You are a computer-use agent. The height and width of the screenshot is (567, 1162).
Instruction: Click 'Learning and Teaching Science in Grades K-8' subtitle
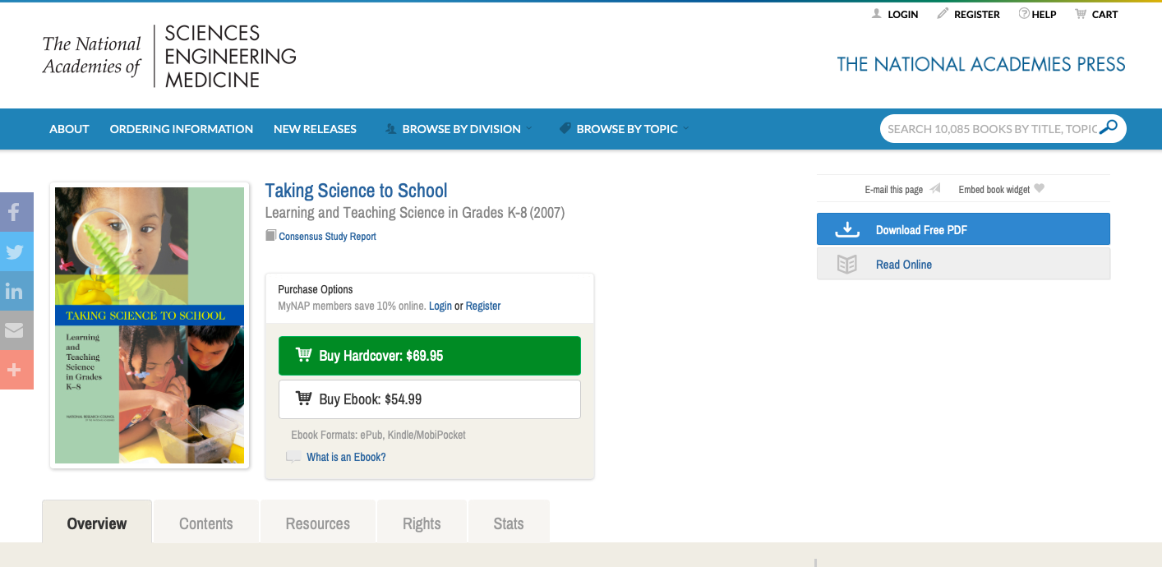[396, 213]
